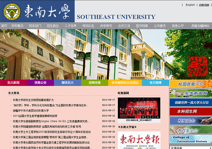Expand the 友情链接 dropdown
212x149 pixels.
pos(190,148)
